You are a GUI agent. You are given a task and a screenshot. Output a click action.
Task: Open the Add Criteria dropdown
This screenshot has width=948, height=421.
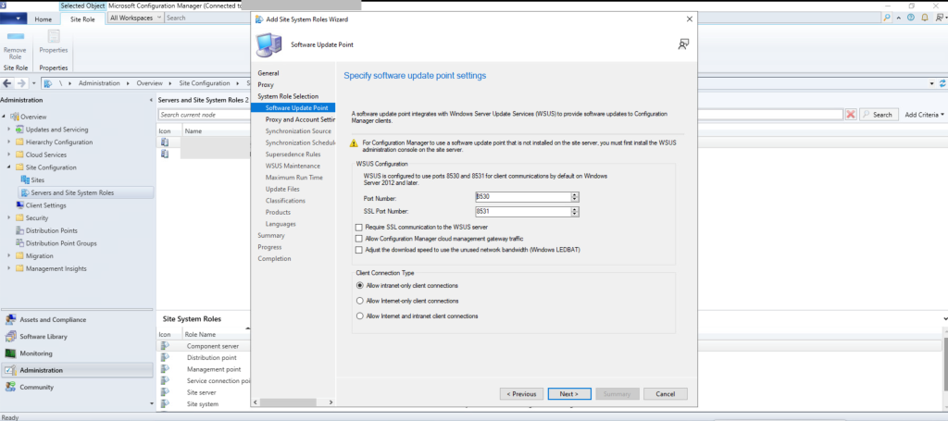(924, 115)
